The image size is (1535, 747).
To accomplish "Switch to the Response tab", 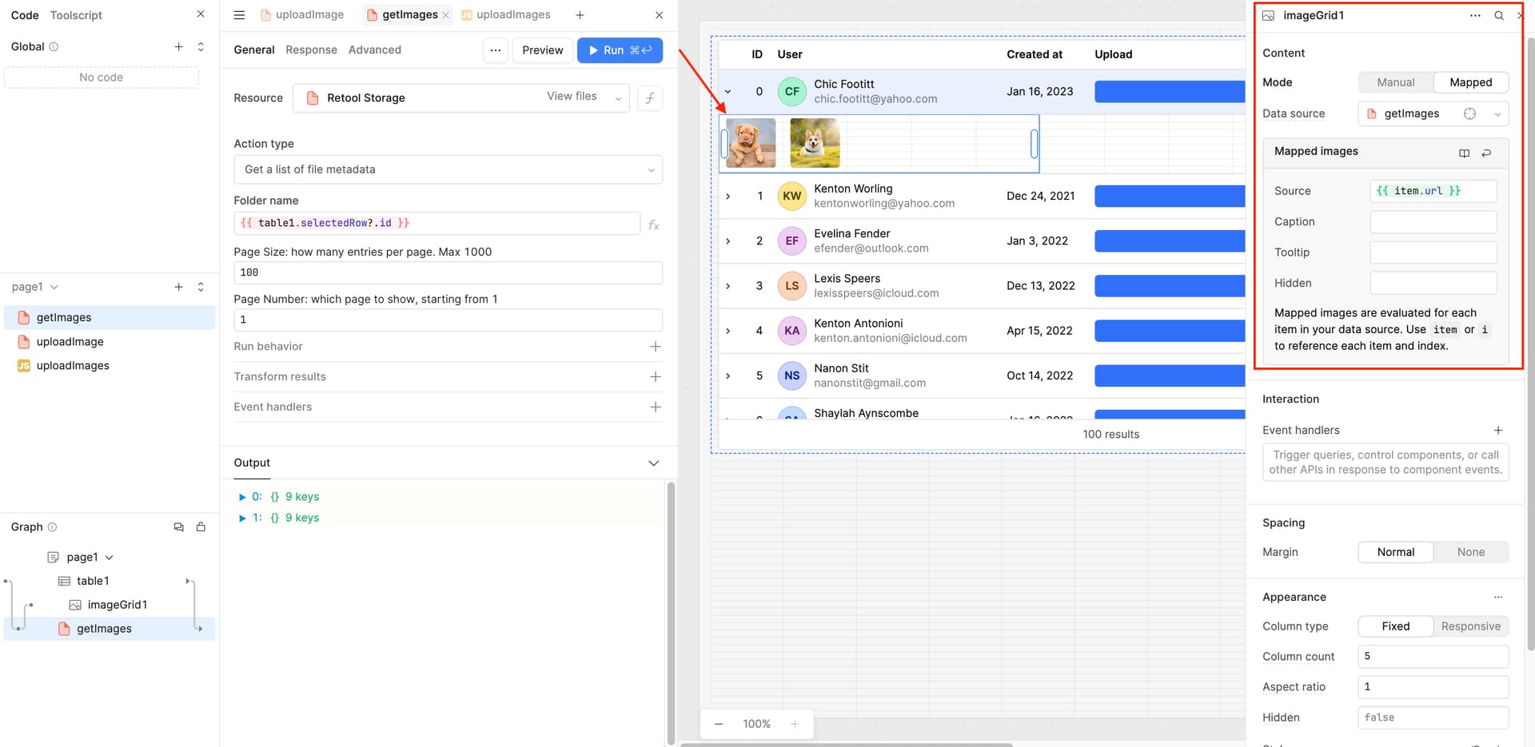I will point(311,50).
